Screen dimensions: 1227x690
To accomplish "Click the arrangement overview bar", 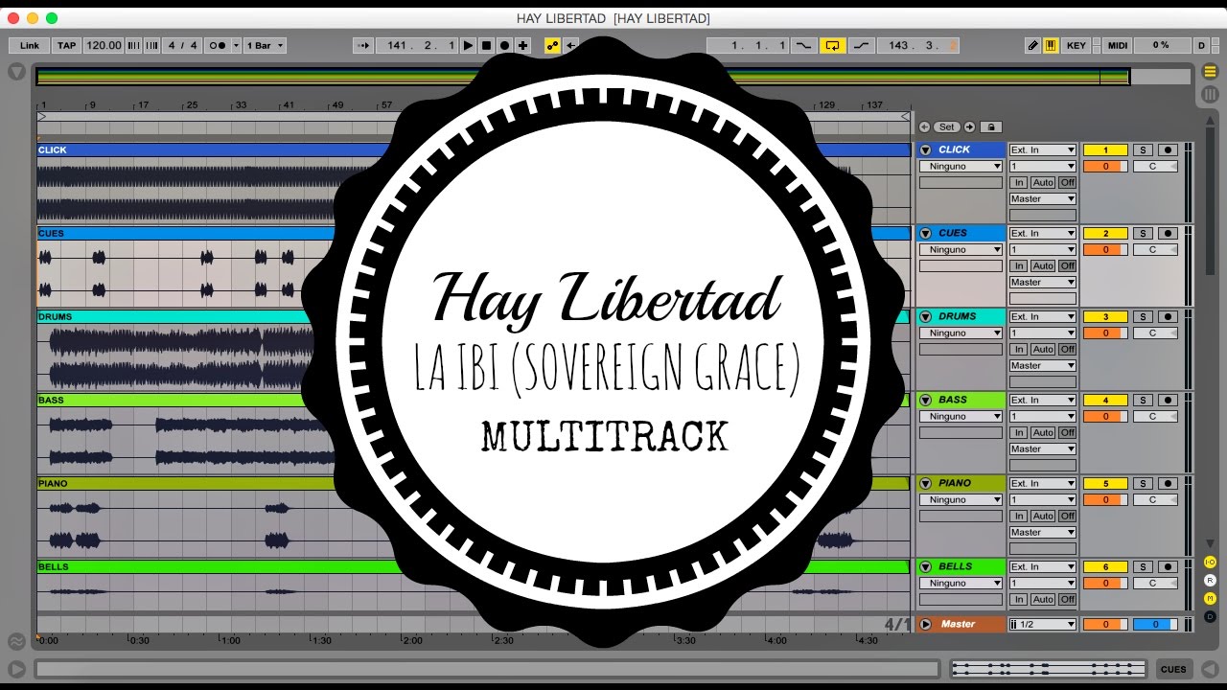I will point(613,77).
